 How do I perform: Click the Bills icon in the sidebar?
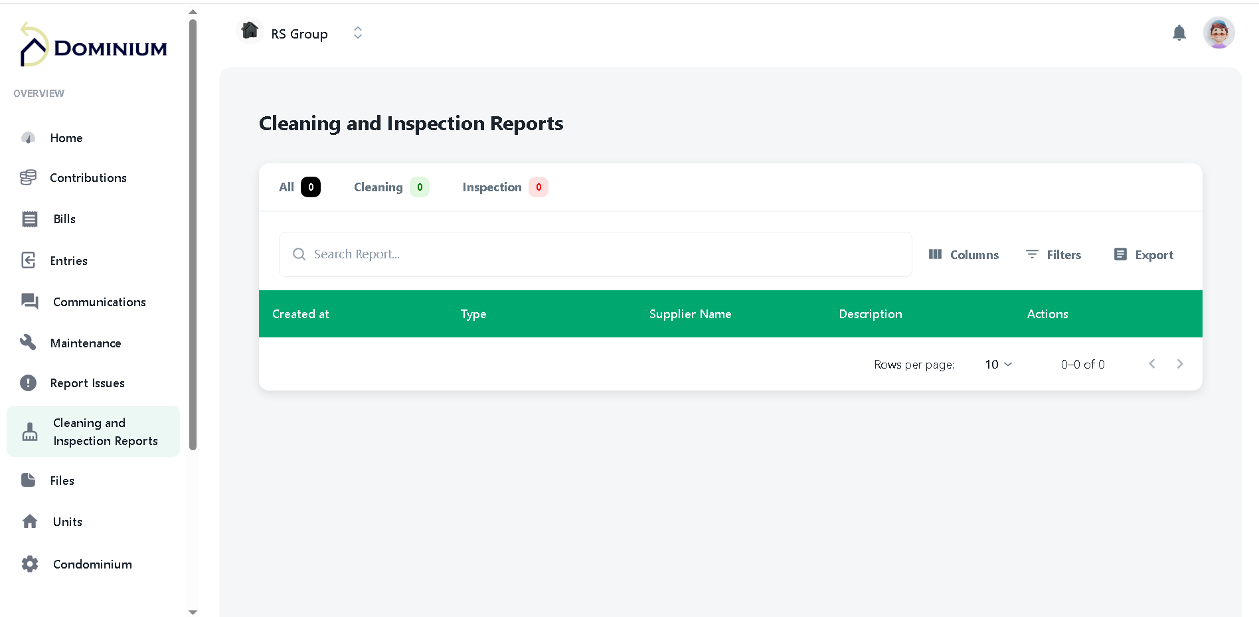29,219
